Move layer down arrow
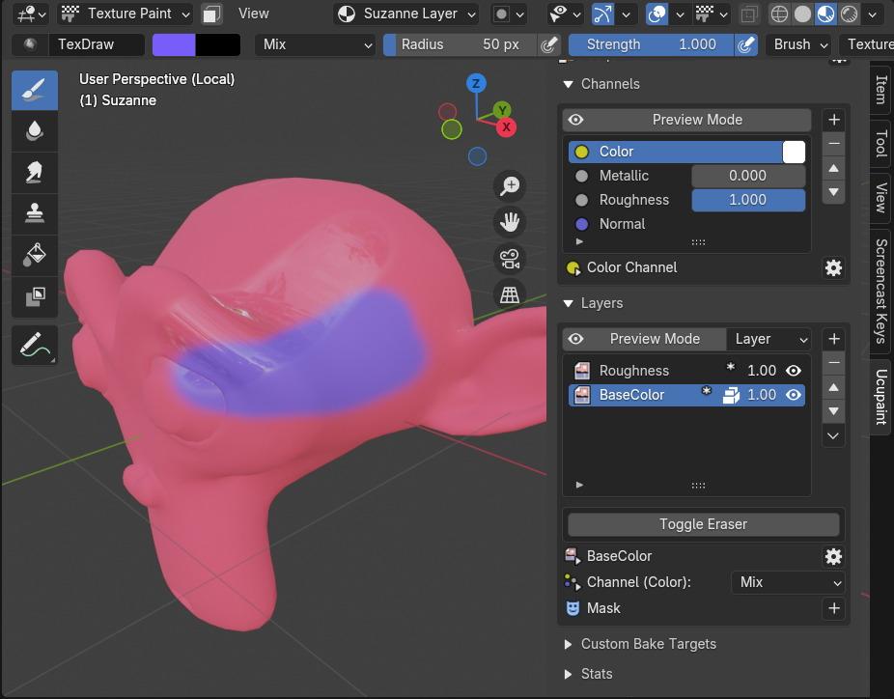 click(833, 411)
